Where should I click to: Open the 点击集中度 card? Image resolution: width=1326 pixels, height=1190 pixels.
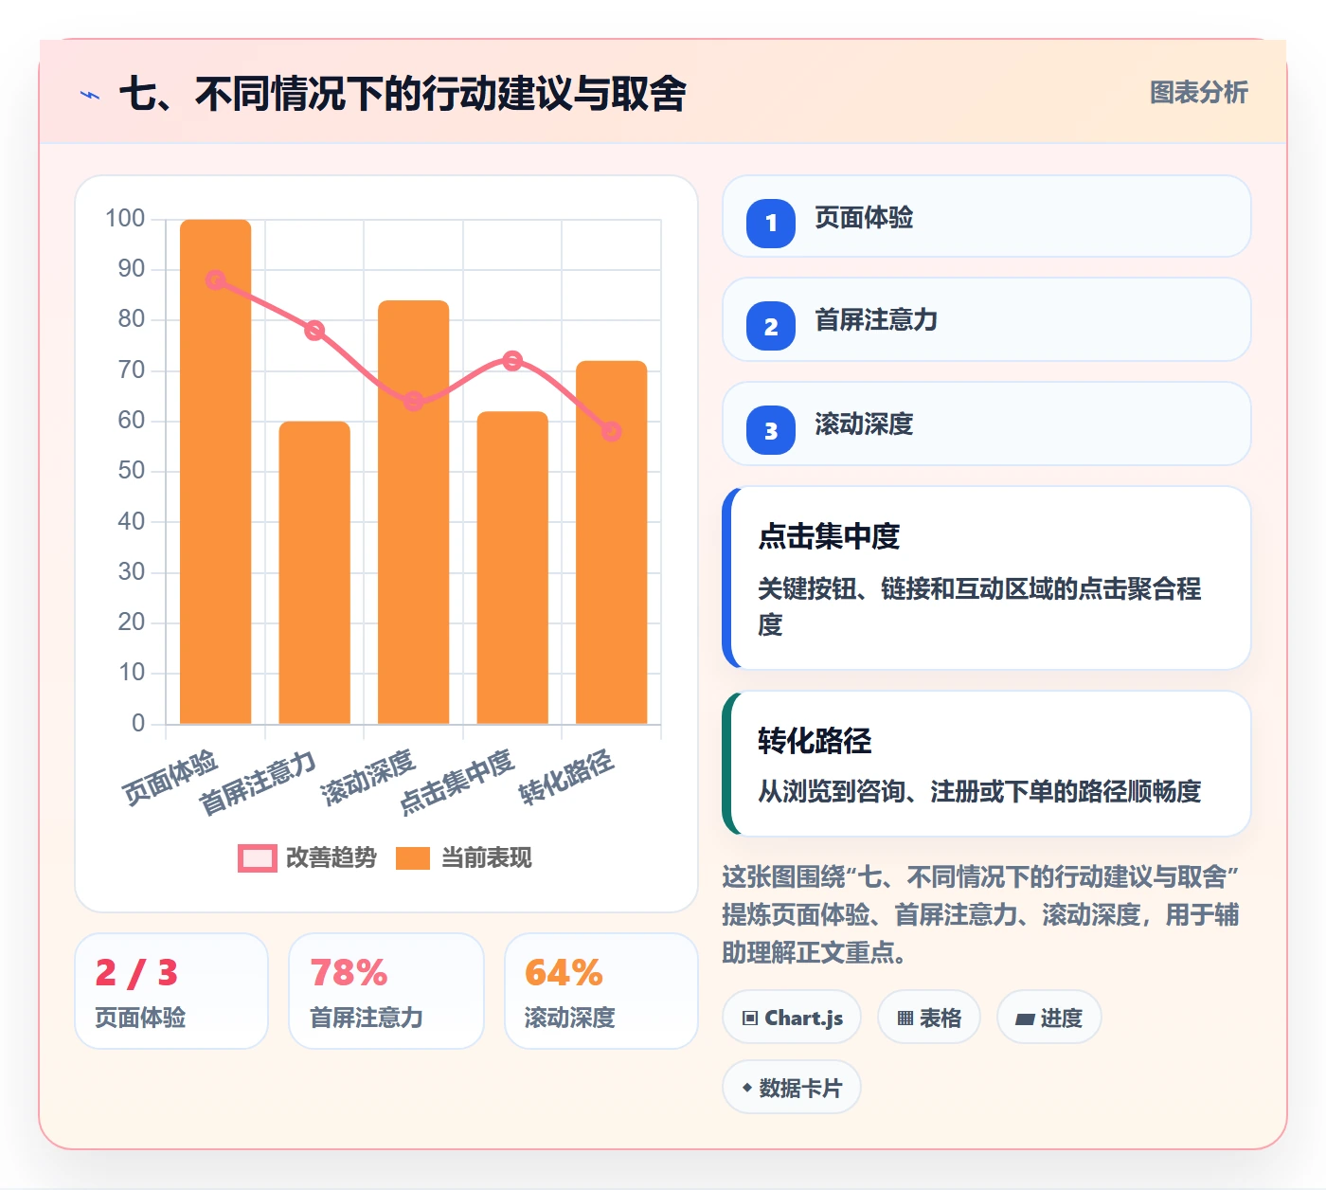coord(987,578)
